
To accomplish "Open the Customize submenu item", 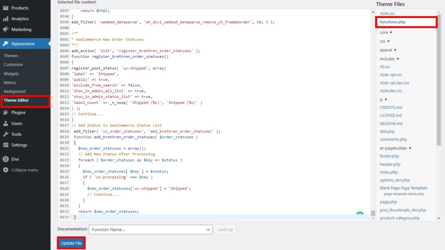I will point(13,65).
